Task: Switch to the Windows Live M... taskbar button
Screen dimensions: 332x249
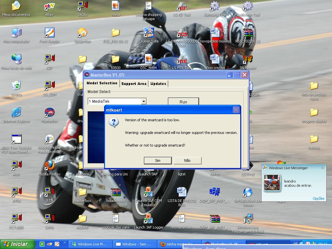Action: coord(90,244)
